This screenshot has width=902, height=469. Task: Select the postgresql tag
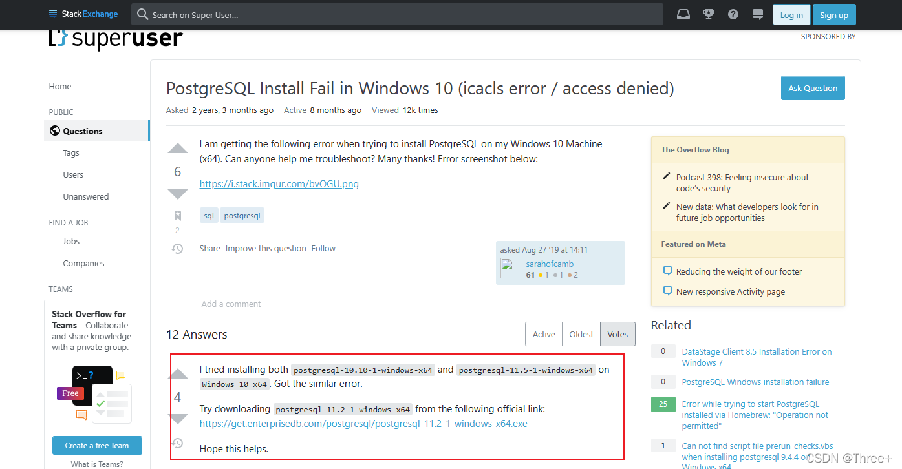pos(242,215)
